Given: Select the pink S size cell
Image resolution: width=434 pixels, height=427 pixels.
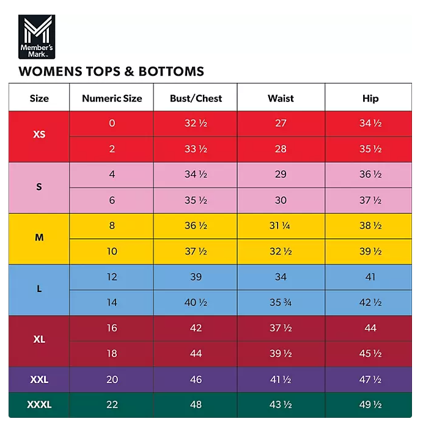Looking at the screenshot, I should [x=39, y=187].
